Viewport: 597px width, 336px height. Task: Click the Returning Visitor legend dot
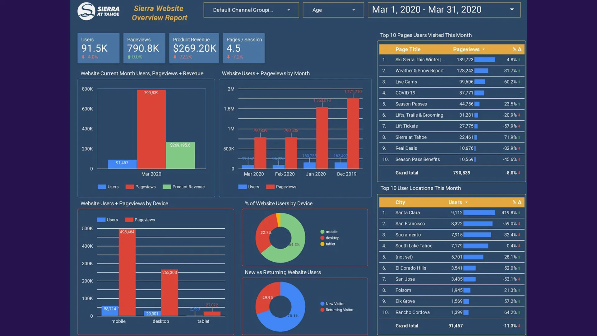pos(322,310)
